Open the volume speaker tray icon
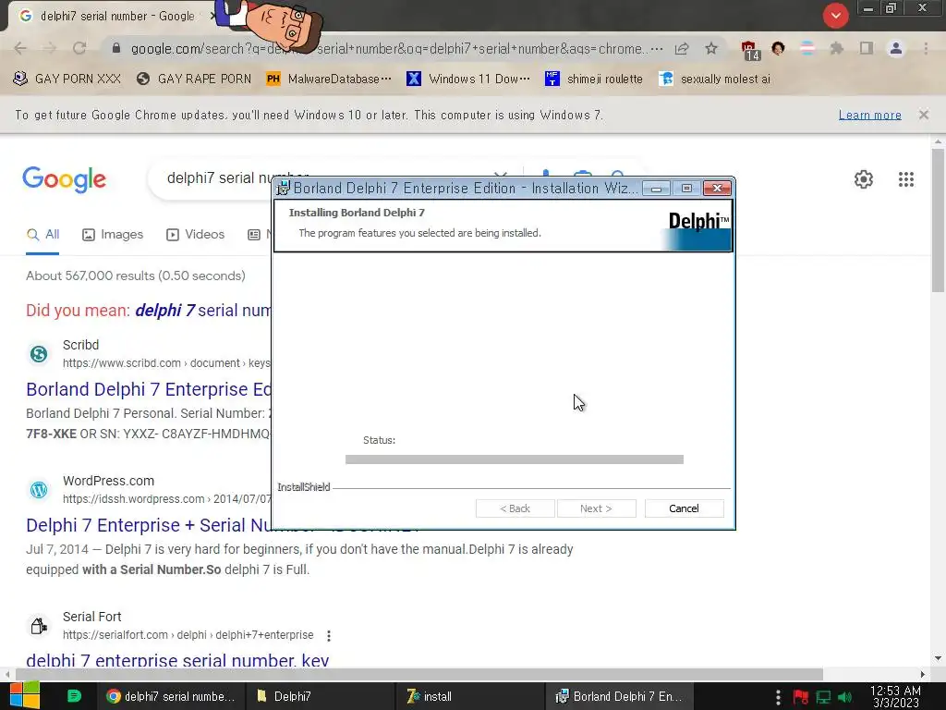The image size is (946, 710). pos(845,697)
